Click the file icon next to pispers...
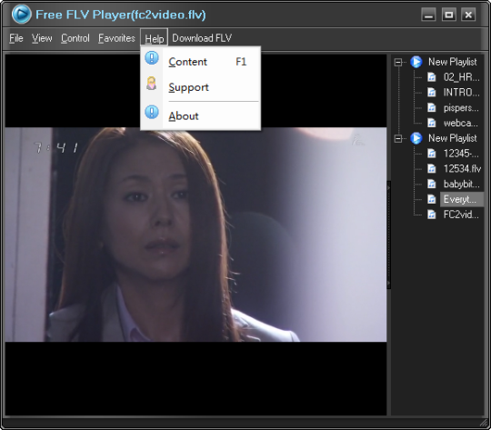The width and height of the screenshot is (491, 430). click(432, 108)
